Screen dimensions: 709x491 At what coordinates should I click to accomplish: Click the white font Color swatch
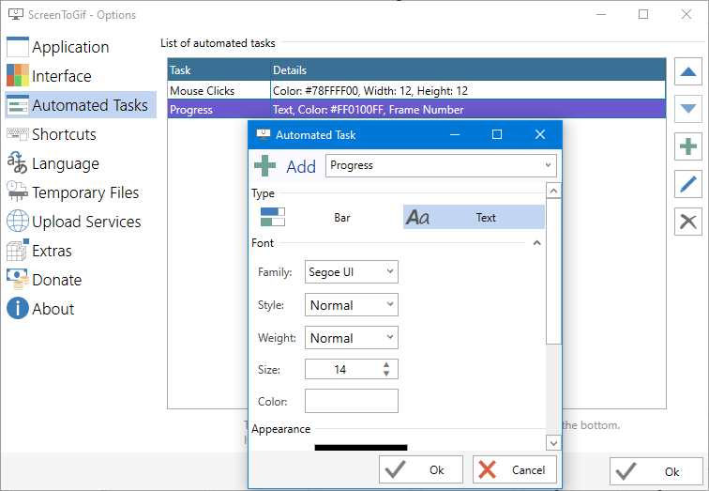click(x=352, y=401)
